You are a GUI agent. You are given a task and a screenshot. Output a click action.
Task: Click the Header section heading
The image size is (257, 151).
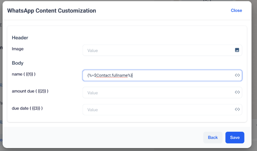pos(20,38)
